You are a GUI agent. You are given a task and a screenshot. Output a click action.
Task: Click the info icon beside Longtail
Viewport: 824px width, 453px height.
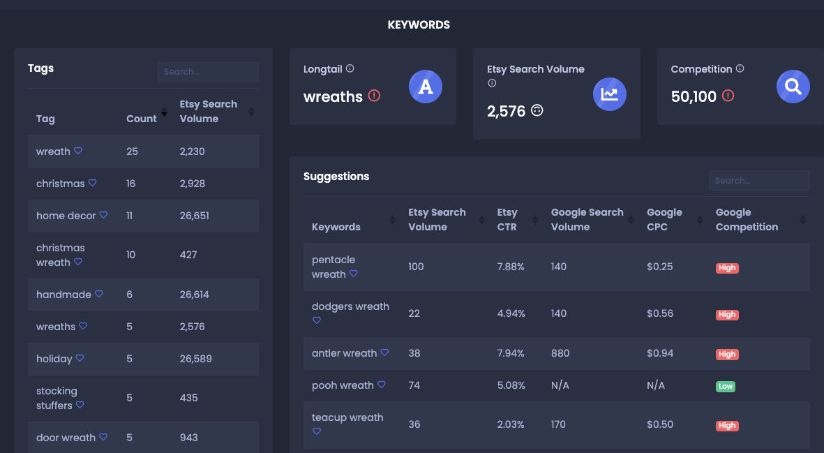[x=350, y=68]
